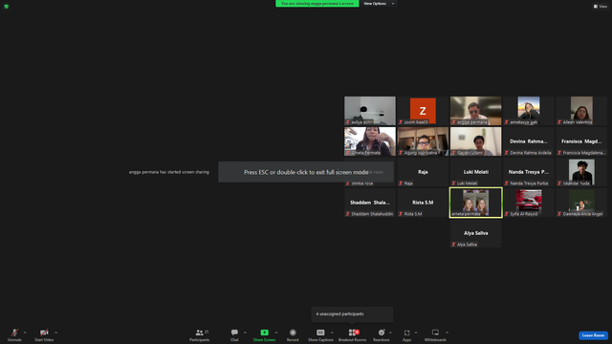Click muted mic icon on Iskandar Yuda's tile
Viewport: 612px width, 344px height.
pyautogui.click(x=559, y=183)
